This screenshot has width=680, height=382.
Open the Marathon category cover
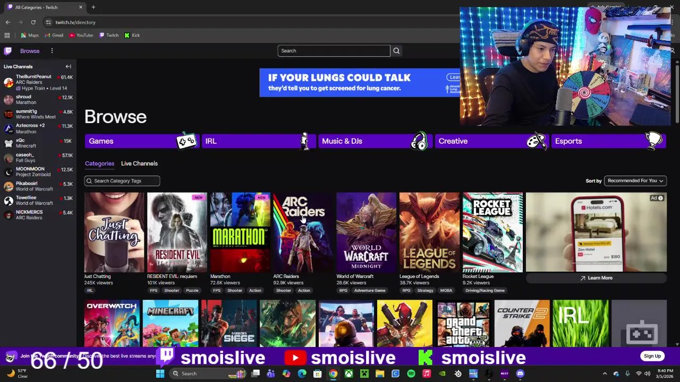pos(240,232)
